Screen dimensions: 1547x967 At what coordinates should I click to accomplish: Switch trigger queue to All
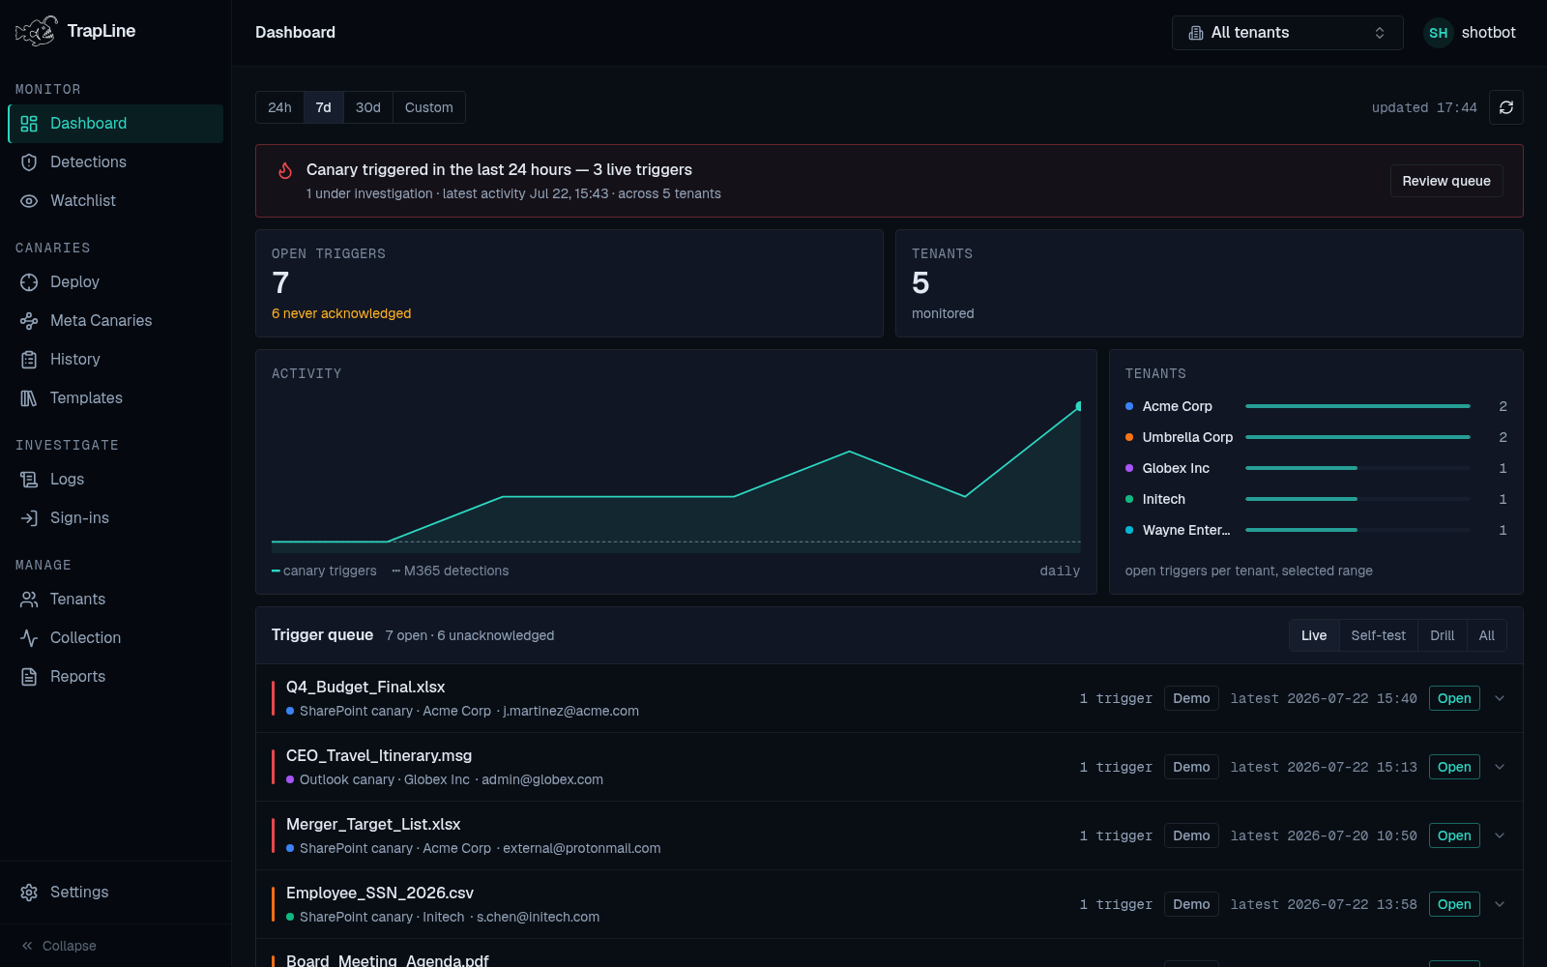(1487, 635)
